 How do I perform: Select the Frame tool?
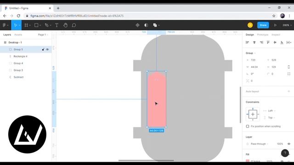click(26, 25)
